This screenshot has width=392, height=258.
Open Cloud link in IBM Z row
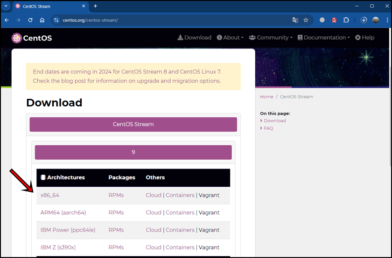tap(154, 247)
